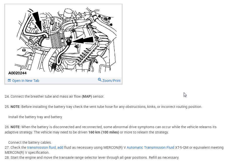Open the transmission fluid link
The height and width of the screenshot is (168, 227).
tap(42, 147)
